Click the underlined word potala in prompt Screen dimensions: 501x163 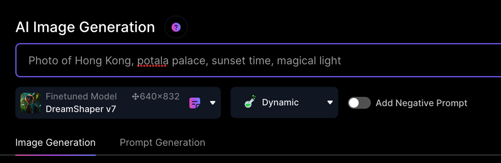(x=153, y=61)
